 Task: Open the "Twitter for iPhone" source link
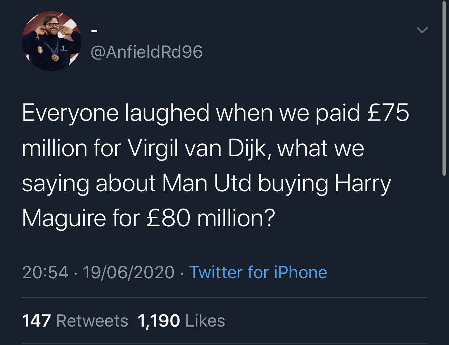[258, 272]
